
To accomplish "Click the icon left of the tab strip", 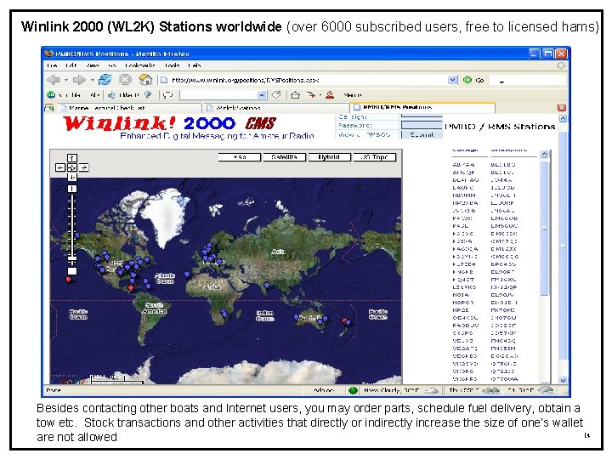I will coord(49,107).
